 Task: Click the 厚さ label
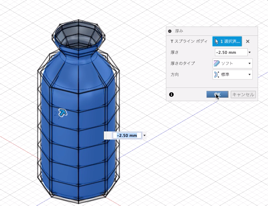(x=174, y=52)
